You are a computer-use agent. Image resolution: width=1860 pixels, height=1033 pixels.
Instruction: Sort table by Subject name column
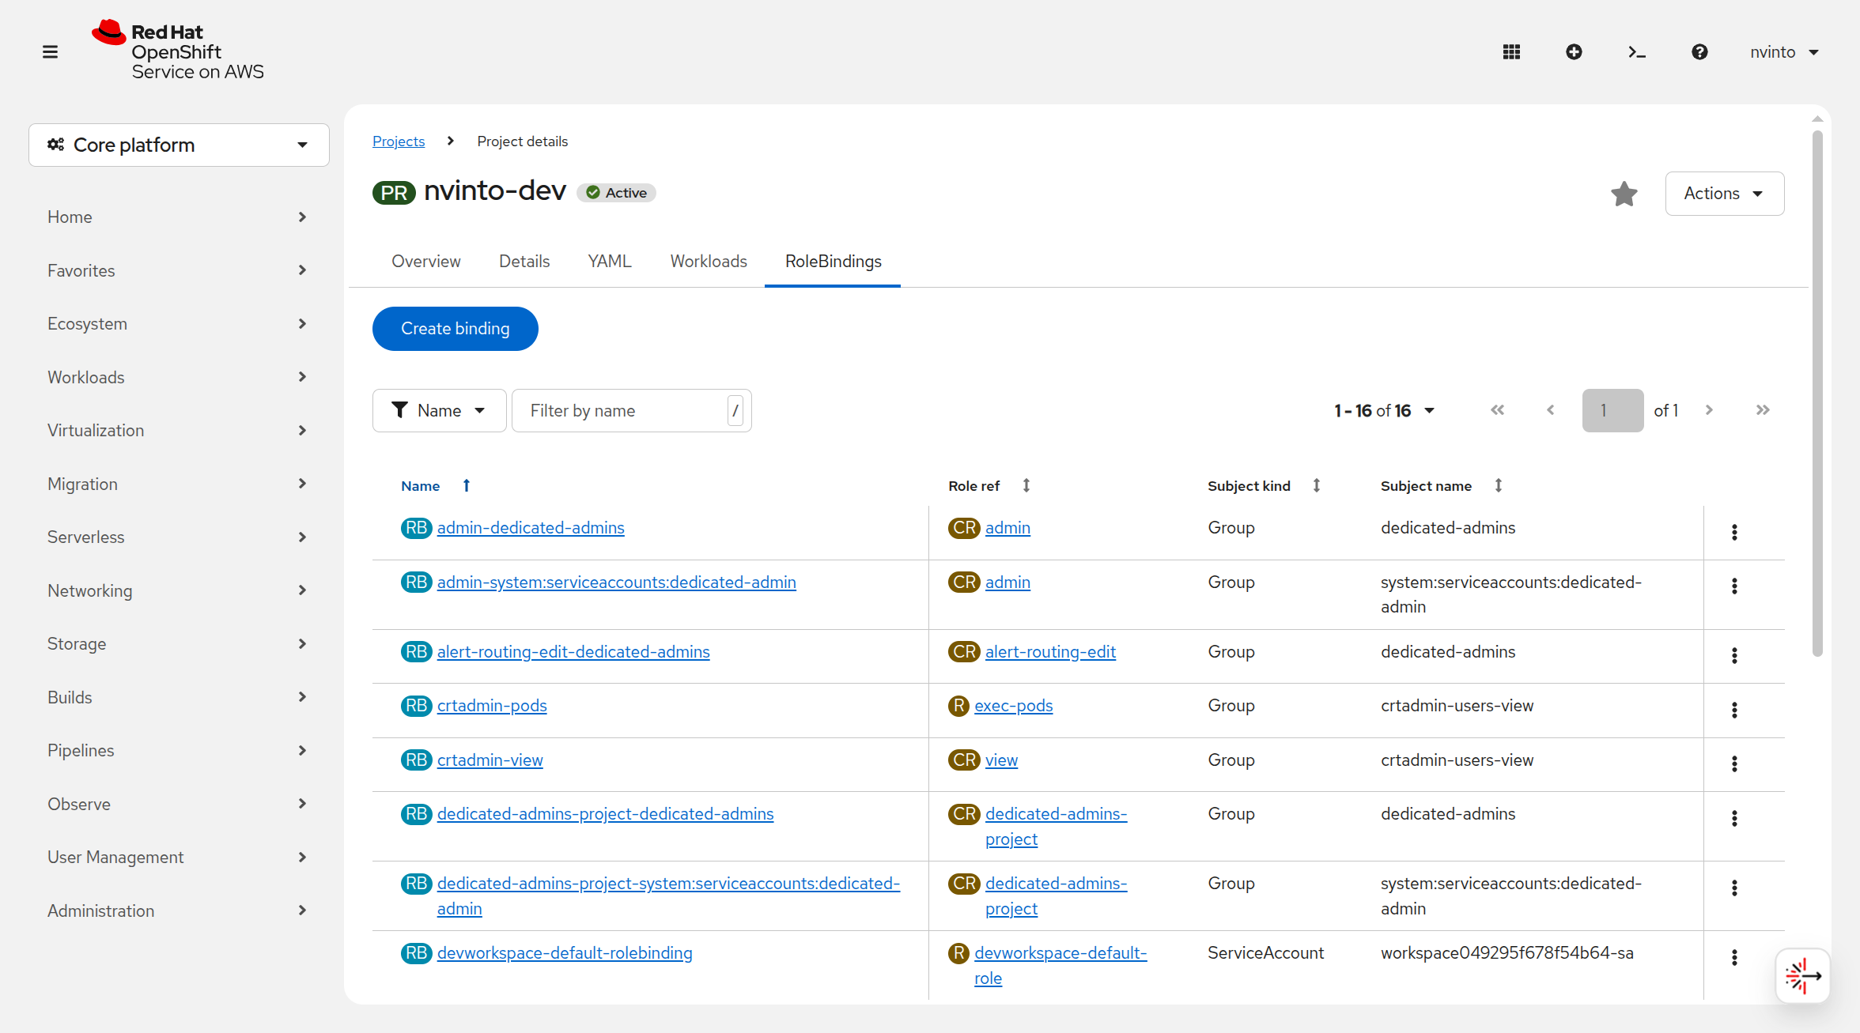point(1498,485)
